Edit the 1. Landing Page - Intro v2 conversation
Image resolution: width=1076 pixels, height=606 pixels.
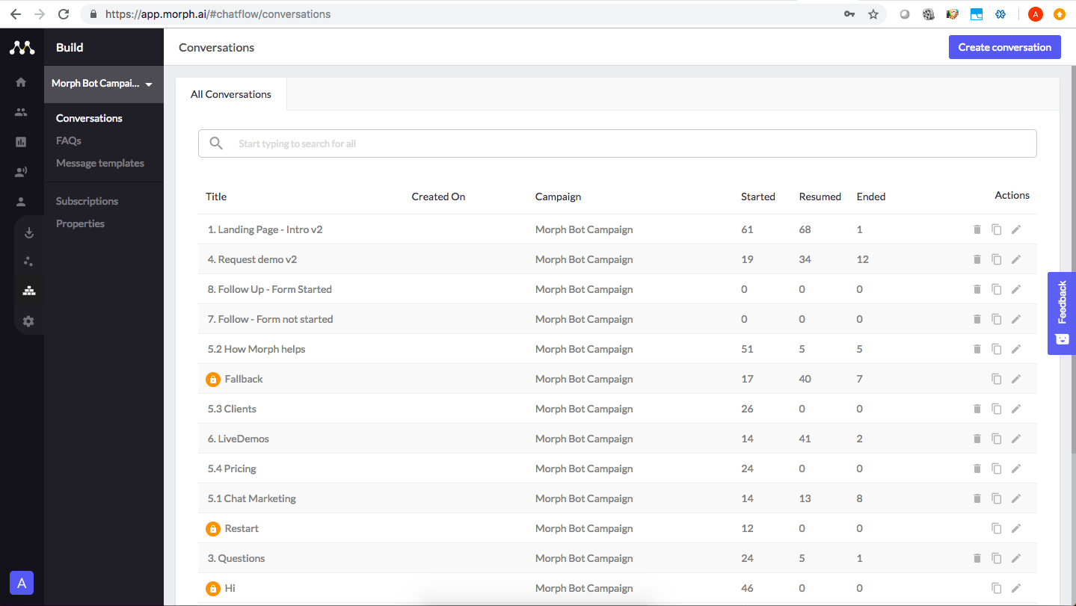[x=1015, y=229]
